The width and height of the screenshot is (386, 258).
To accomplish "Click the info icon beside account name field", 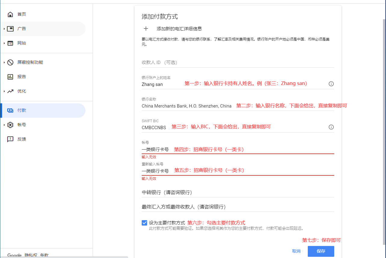I will click(331, 84).
